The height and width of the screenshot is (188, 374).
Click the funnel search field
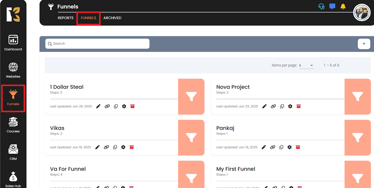click(97, 44)
